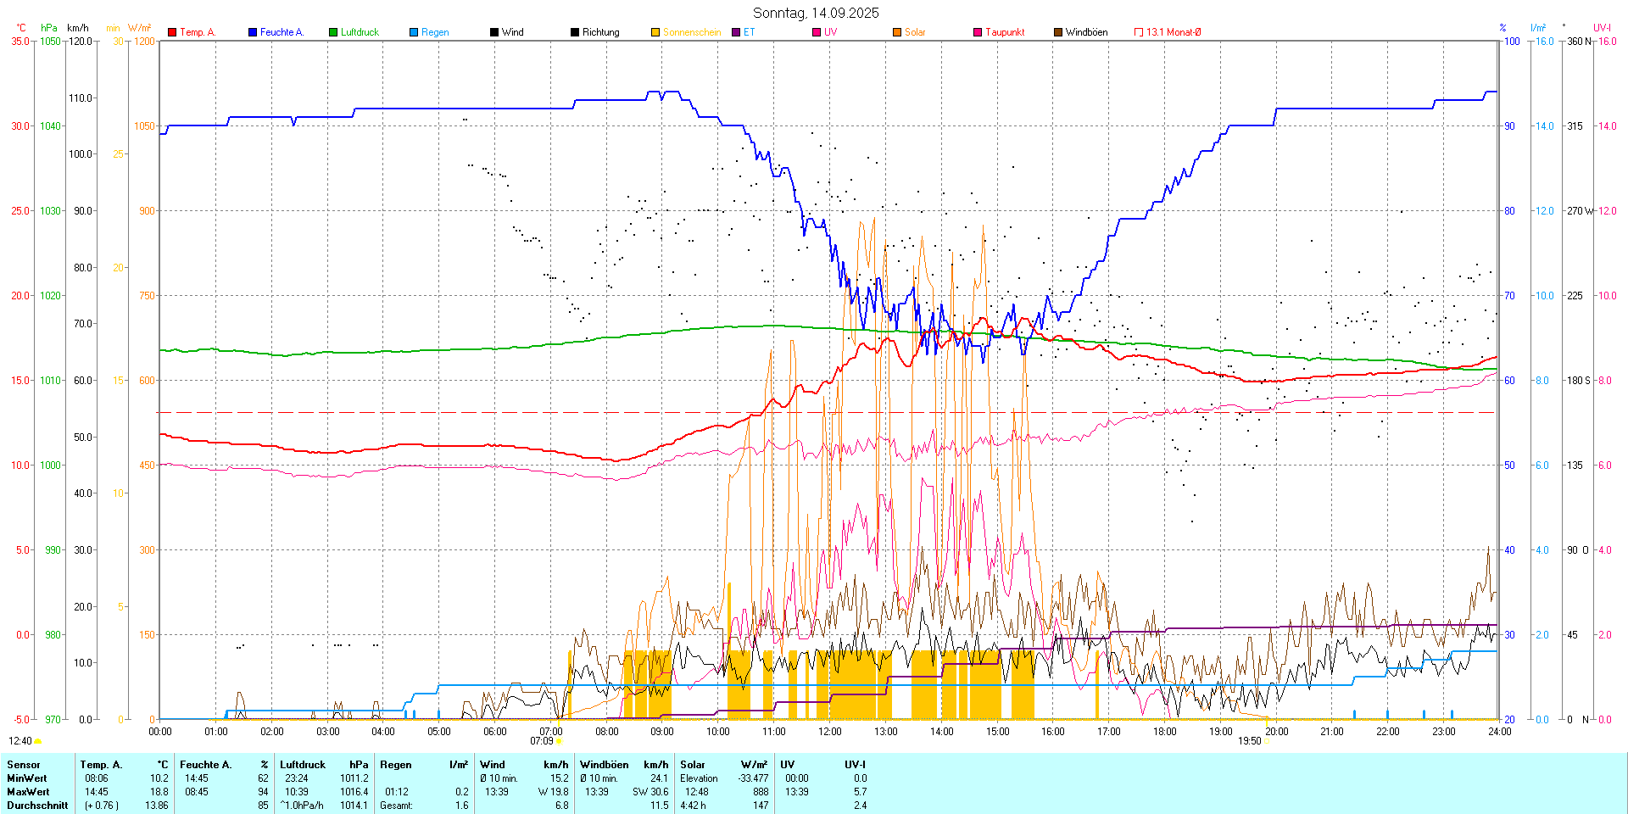Select the orange Solar legend square
1628x814 pixels.
tap(897, 32)
